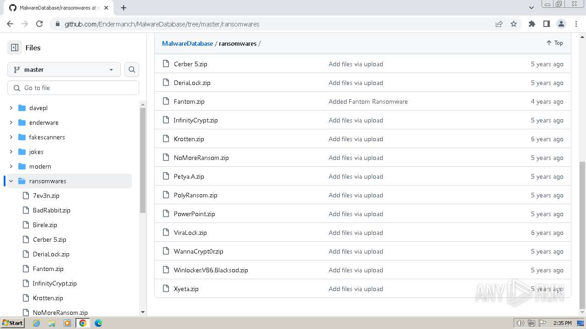This screenshot has height=329, width=586.
Task: Open Chrome extensions puzzle icon
Action: coord(532,24)
